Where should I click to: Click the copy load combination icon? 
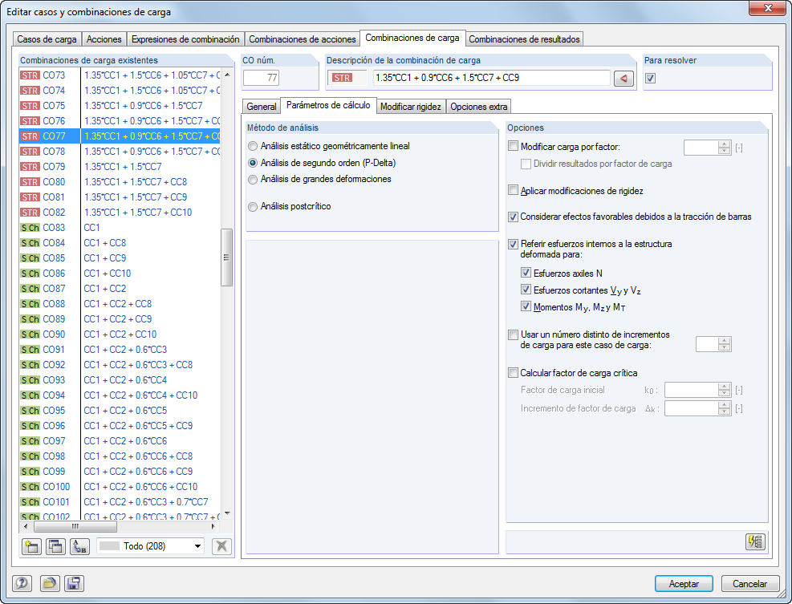[x=55, y=546]
